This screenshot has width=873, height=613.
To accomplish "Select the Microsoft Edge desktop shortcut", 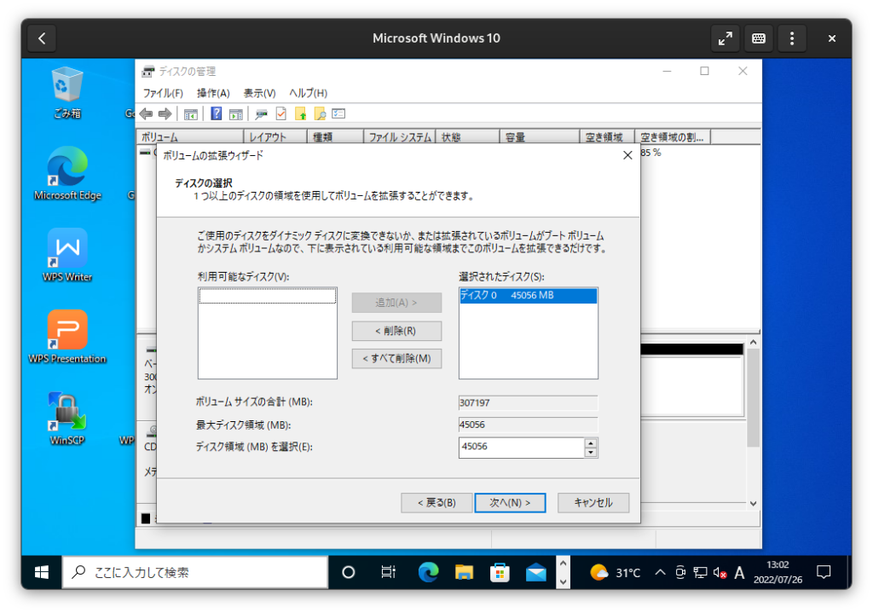I will click(67, 174).
